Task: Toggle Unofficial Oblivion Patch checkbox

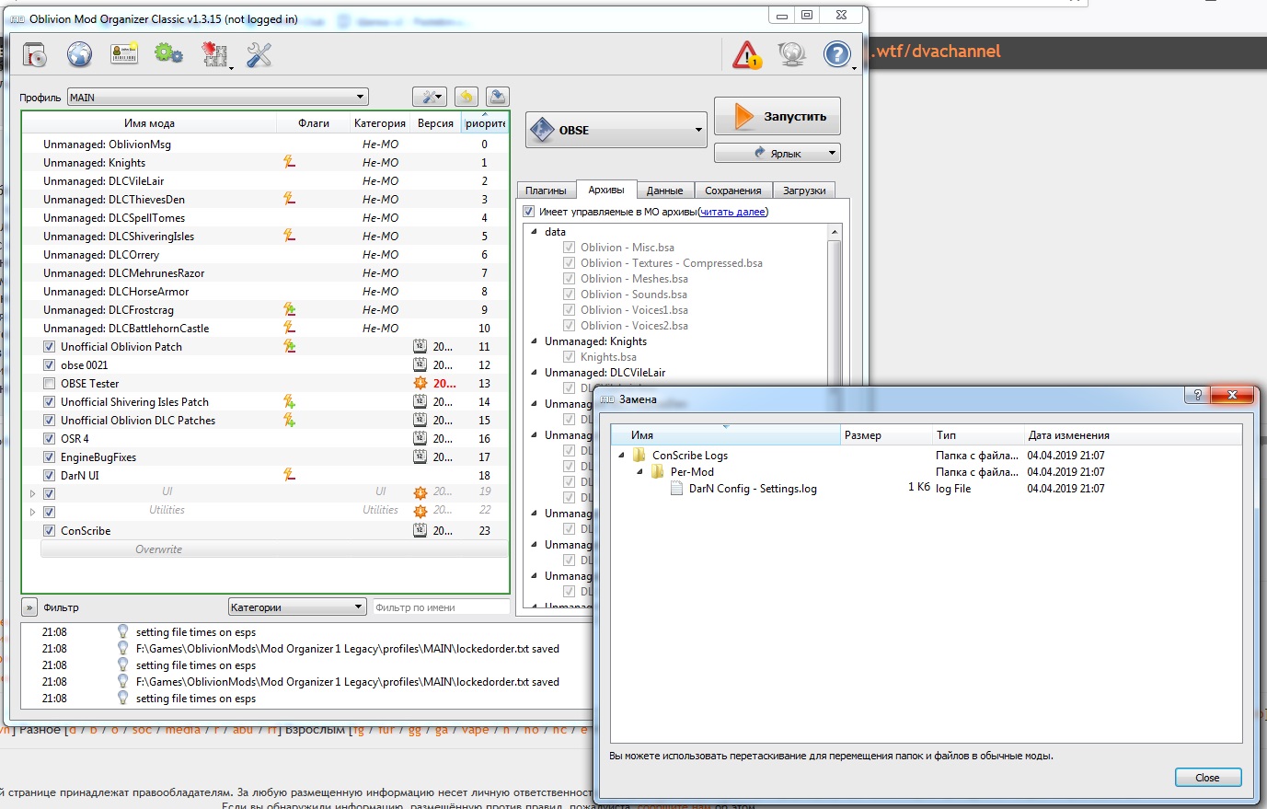Action: 49,347
